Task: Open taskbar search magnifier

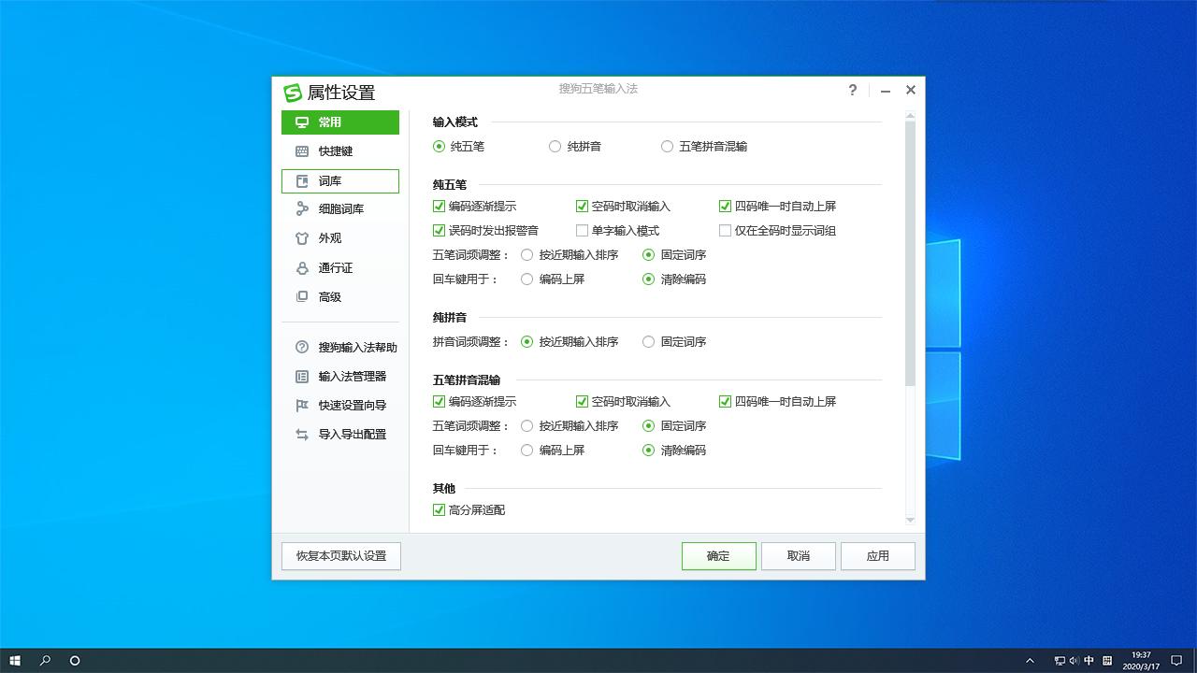Action: (x=45, y=661)
